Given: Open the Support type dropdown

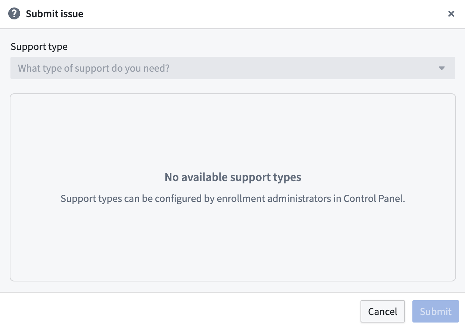Looking at the screenshot, I should [232, 68].
